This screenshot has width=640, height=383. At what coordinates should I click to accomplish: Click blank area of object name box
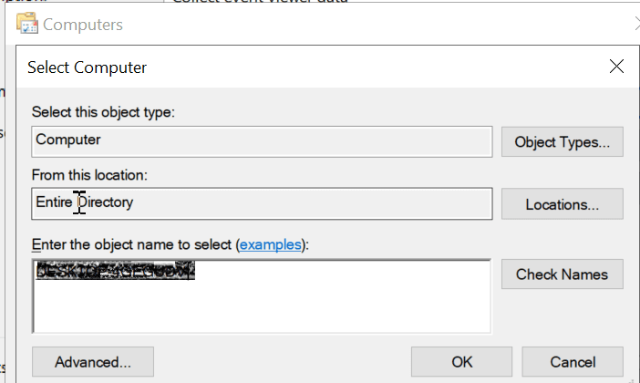click(326, 306)
